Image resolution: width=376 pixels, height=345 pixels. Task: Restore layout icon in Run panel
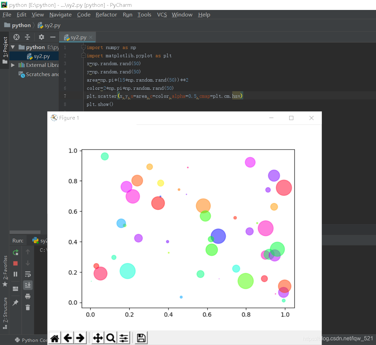point(15,288)
